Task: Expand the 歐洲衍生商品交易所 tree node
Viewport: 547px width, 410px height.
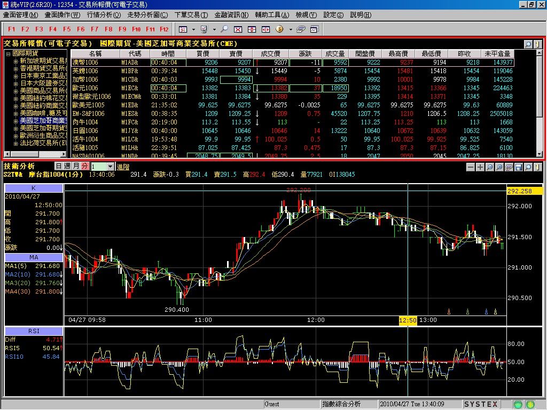Action: (15, 136)
